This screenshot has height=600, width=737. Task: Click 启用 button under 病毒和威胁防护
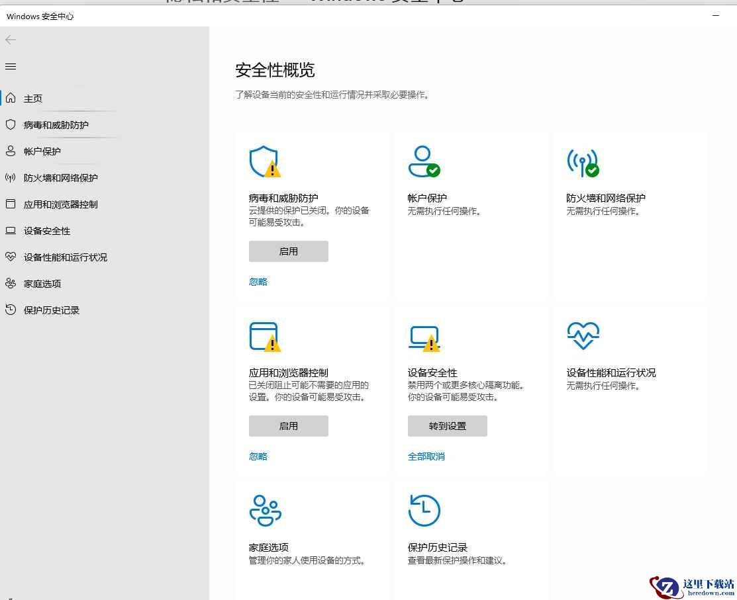(289, 251)
